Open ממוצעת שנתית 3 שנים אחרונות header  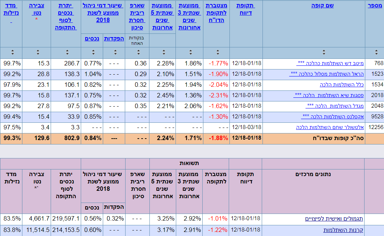click(189, 17)
